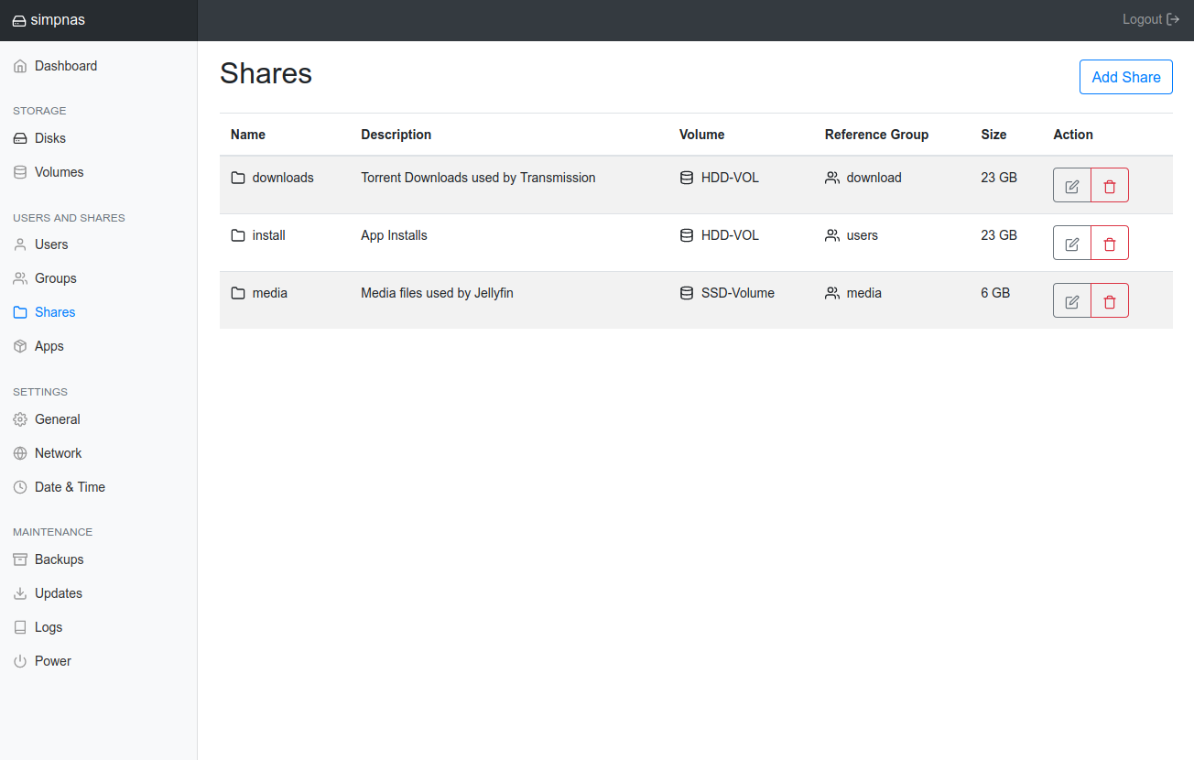Screen dimensions: 1194x760
Task: Click the group icon beside users reference
Action: 832,235
